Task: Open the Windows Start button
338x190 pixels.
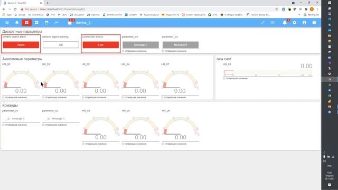Action: [x=330, y=3]
